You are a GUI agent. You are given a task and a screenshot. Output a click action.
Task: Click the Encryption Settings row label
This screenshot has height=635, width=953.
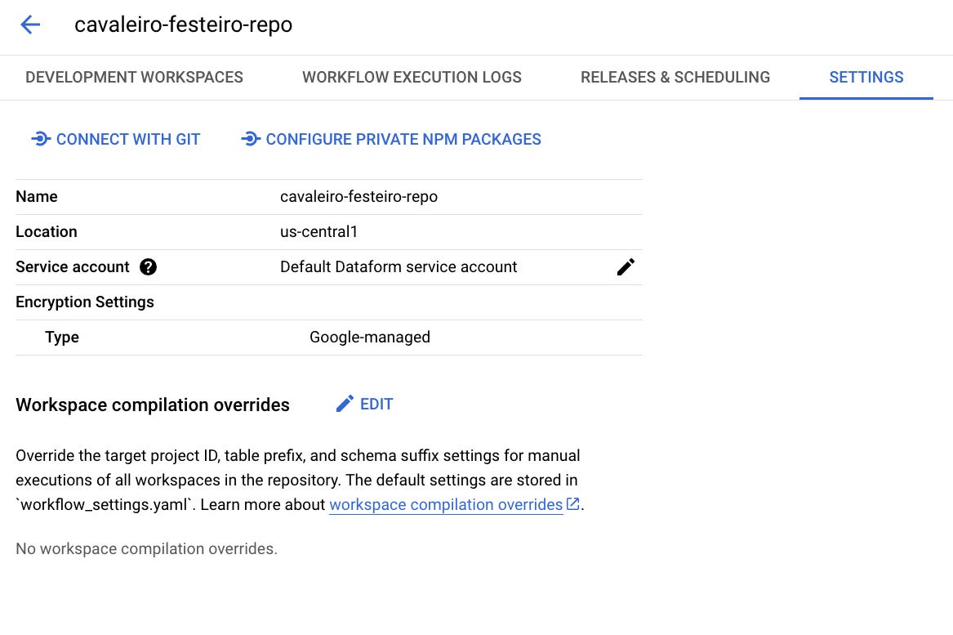85,302
